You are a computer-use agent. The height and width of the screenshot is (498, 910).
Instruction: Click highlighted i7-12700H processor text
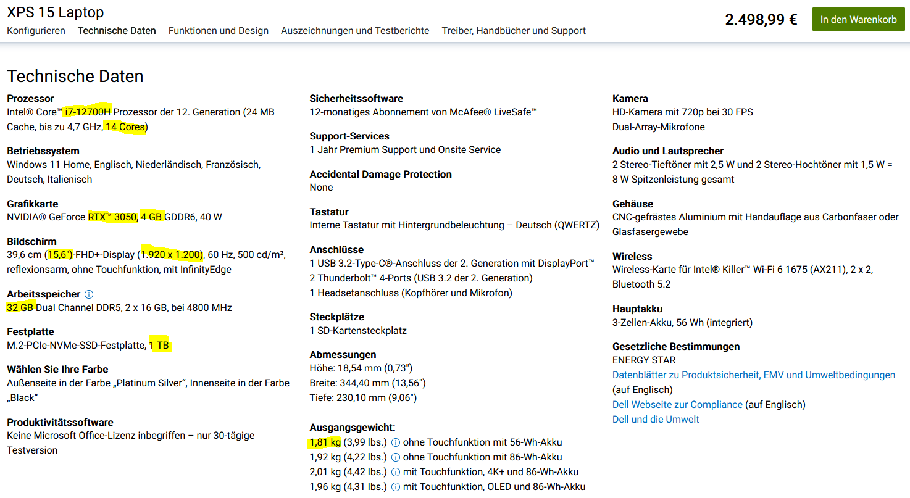[x=88, y=112]
